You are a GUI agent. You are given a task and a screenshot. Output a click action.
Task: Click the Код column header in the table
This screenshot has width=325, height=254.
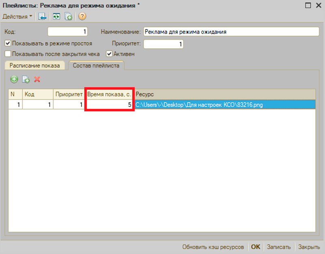pyautogui.click(x=38, y=95)
